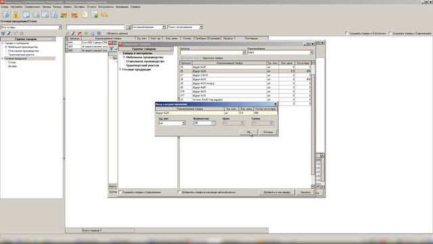Click 'Наименование товара' column header in dialog list

[x=229, y=63]
